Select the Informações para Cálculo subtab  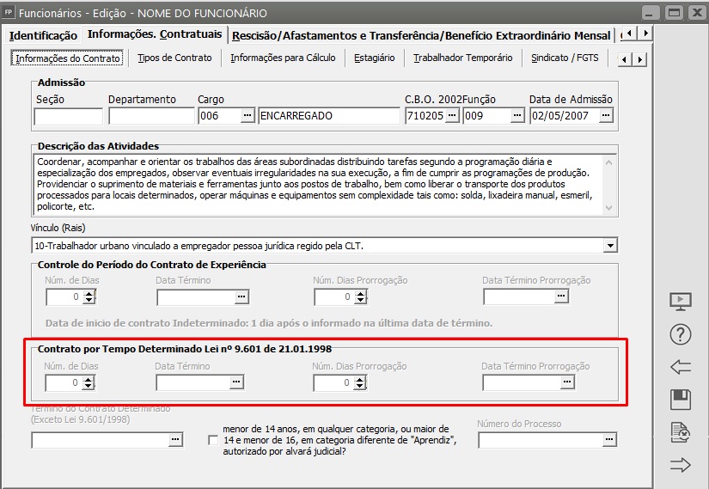(283, 58)
